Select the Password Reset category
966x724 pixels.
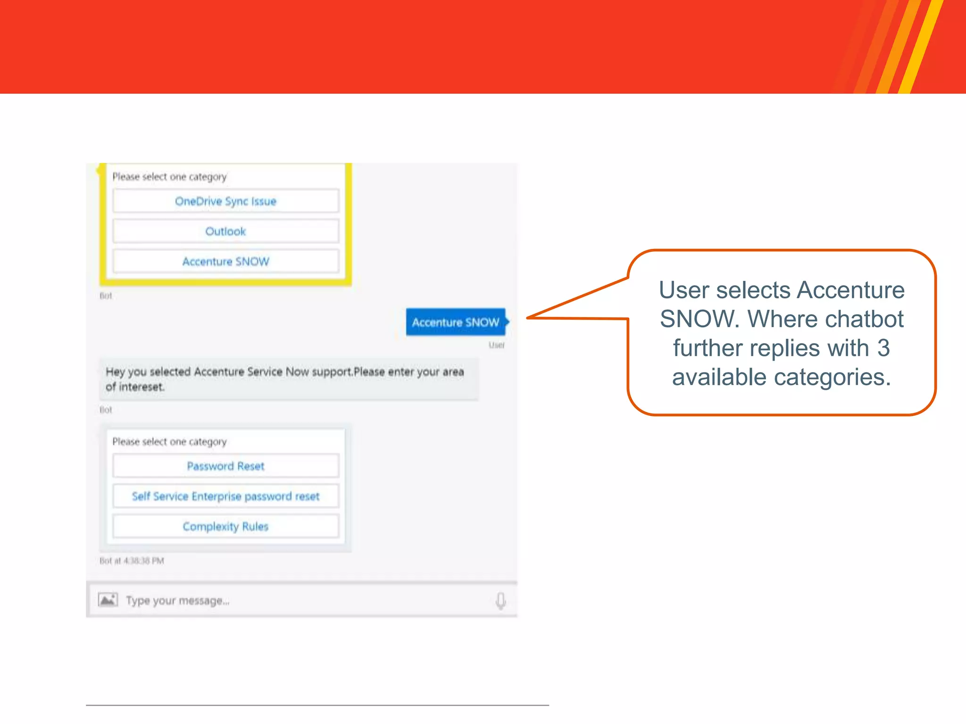tap(225, 466)
